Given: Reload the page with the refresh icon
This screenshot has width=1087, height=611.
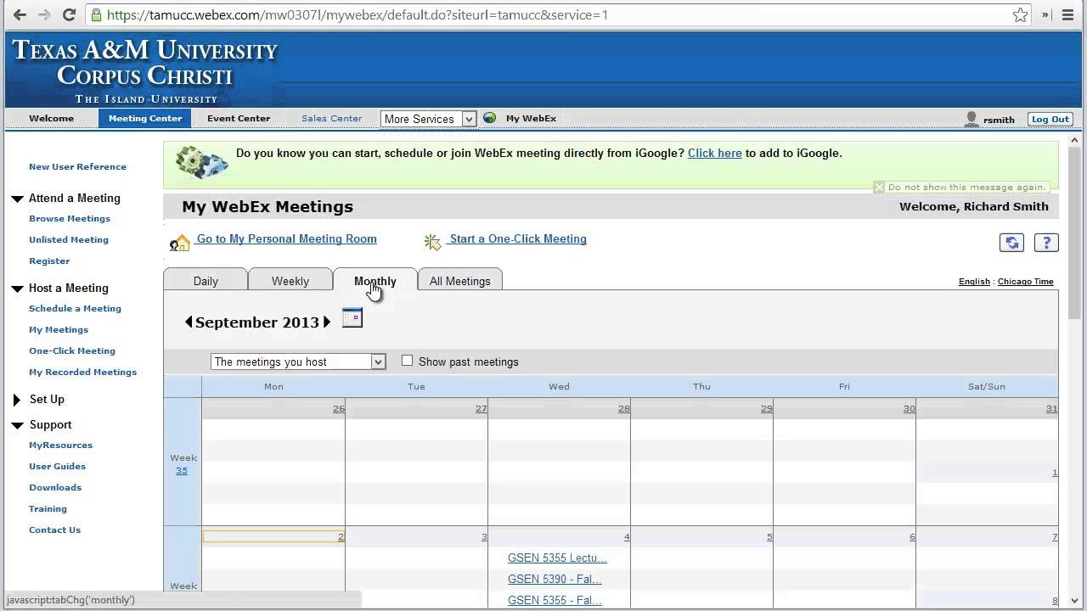Looking at the screenshot, I should coord(70,14).
